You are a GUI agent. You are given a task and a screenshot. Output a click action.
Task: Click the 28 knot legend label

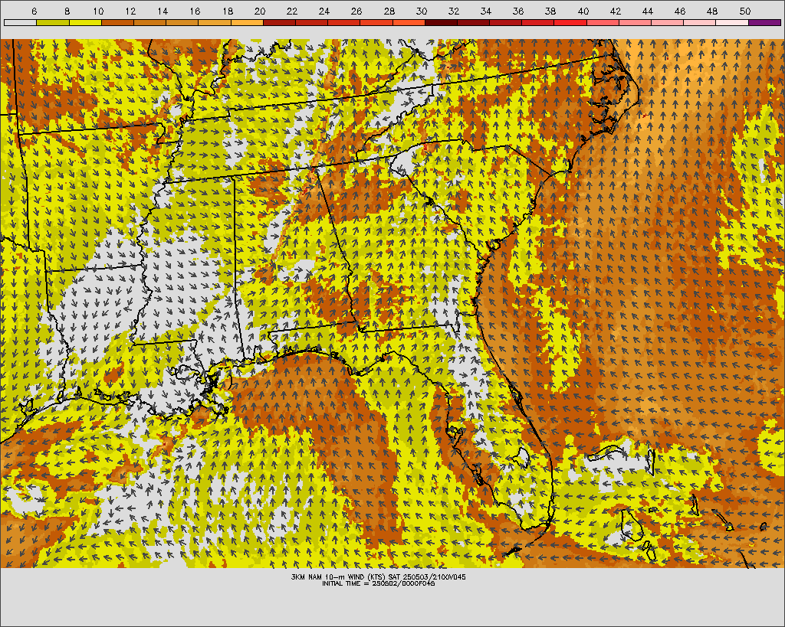coord(389,11)
